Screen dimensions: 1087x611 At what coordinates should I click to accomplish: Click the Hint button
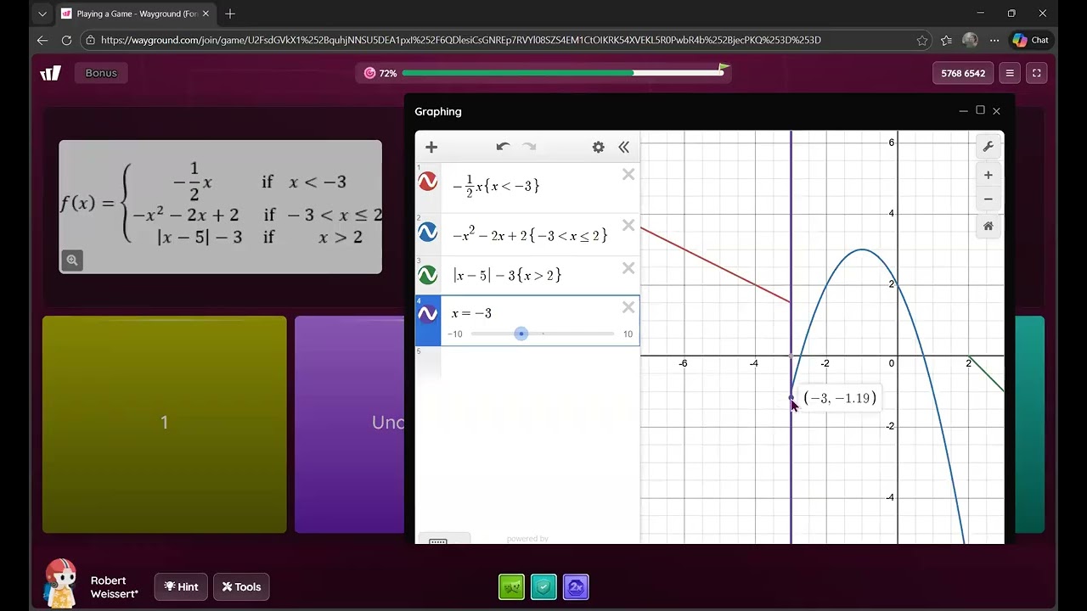(x=181, y=586)
